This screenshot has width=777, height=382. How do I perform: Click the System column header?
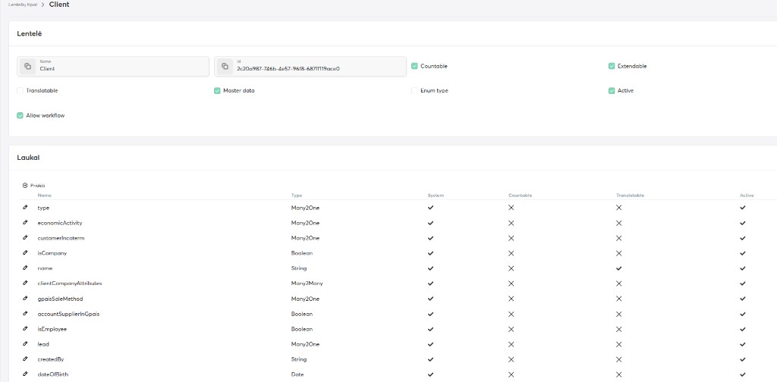[x=436, y=196]
